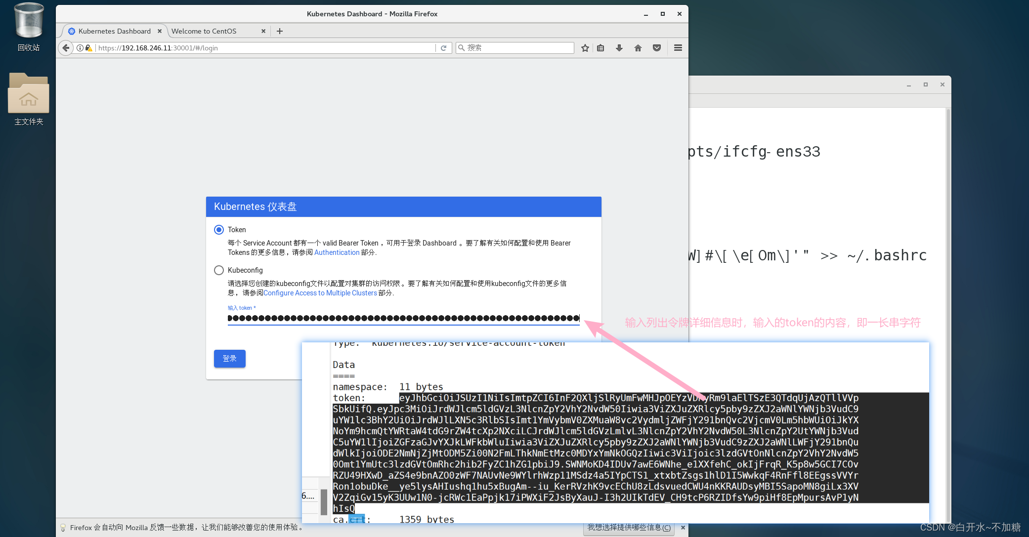Minimize the background terminal window
Viewport: 1029px width, 537px height.
point(909,84)
